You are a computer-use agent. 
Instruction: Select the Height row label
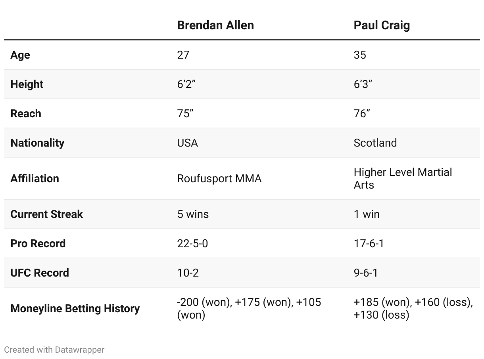coord(27,84)
